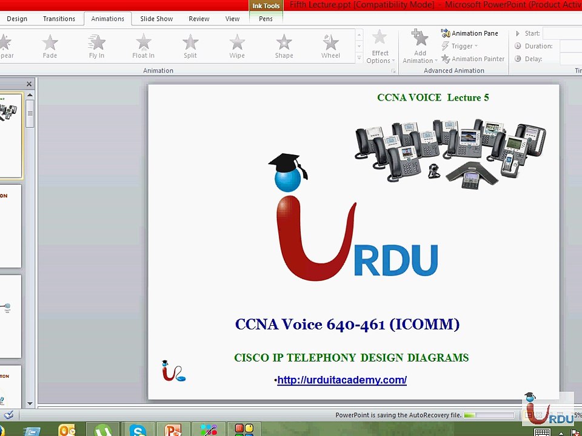The width and height of the screenshot is (582, 436).
Task: Apply the Float In animation
Action: click(143, 47)
